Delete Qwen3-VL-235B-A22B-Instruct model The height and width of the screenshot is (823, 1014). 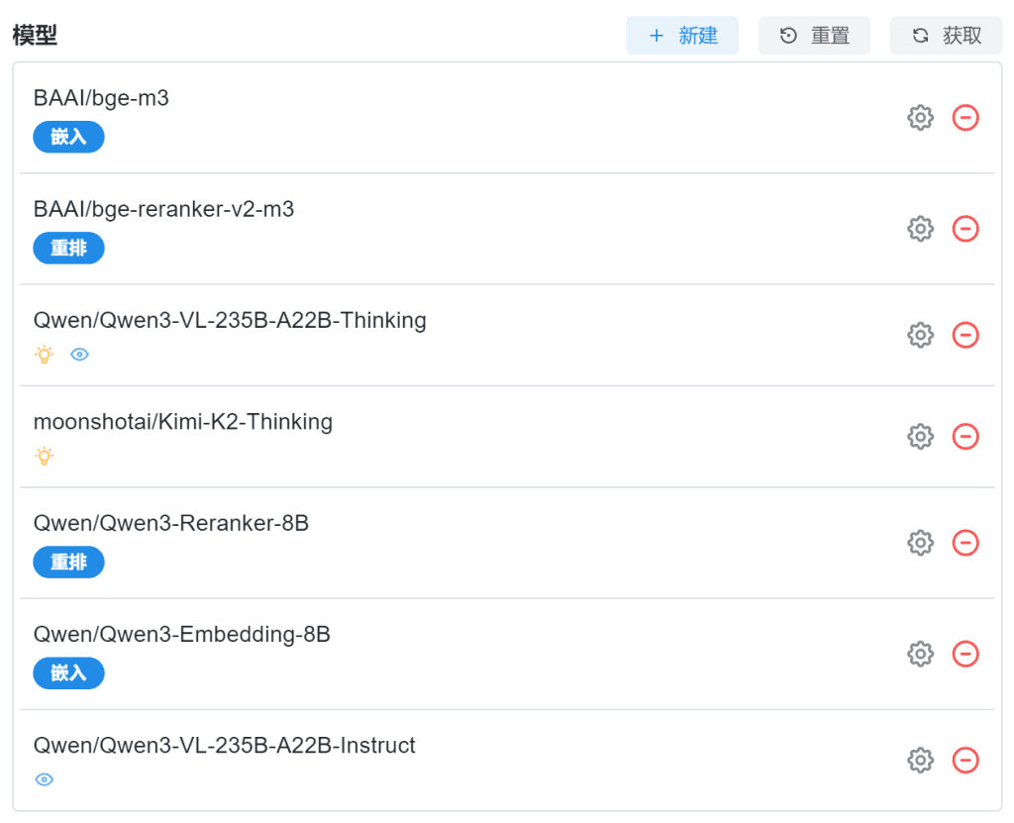click(965, 760)
